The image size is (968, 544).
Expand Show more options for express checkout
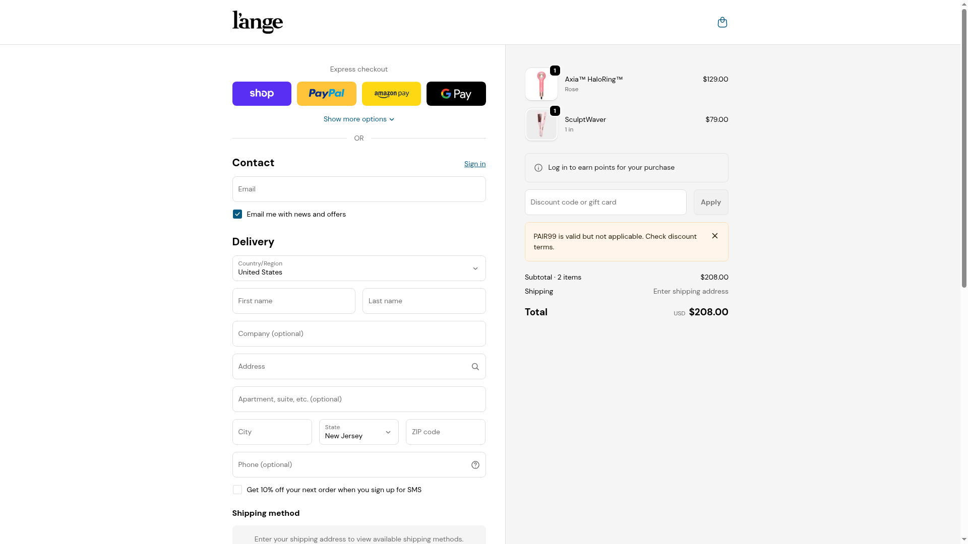pyautogui.click(x=358, y=119)
